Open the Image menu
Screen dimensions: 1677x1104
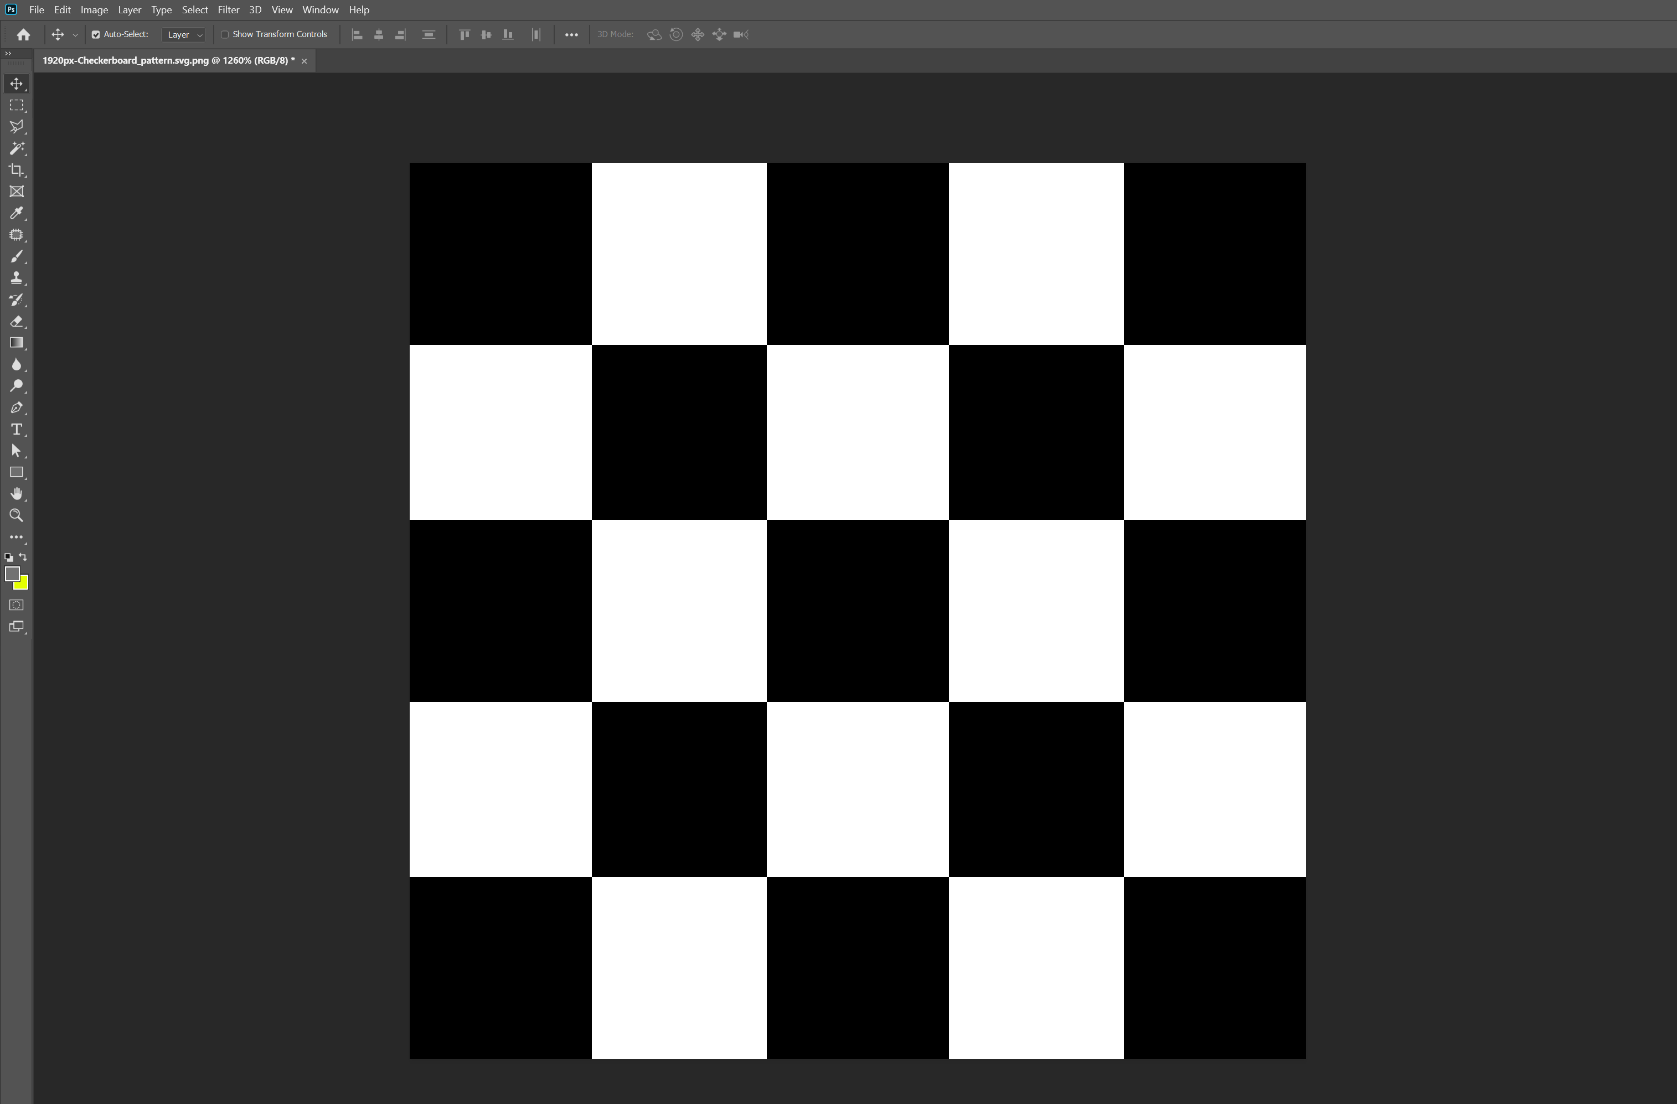pos(94,10)
